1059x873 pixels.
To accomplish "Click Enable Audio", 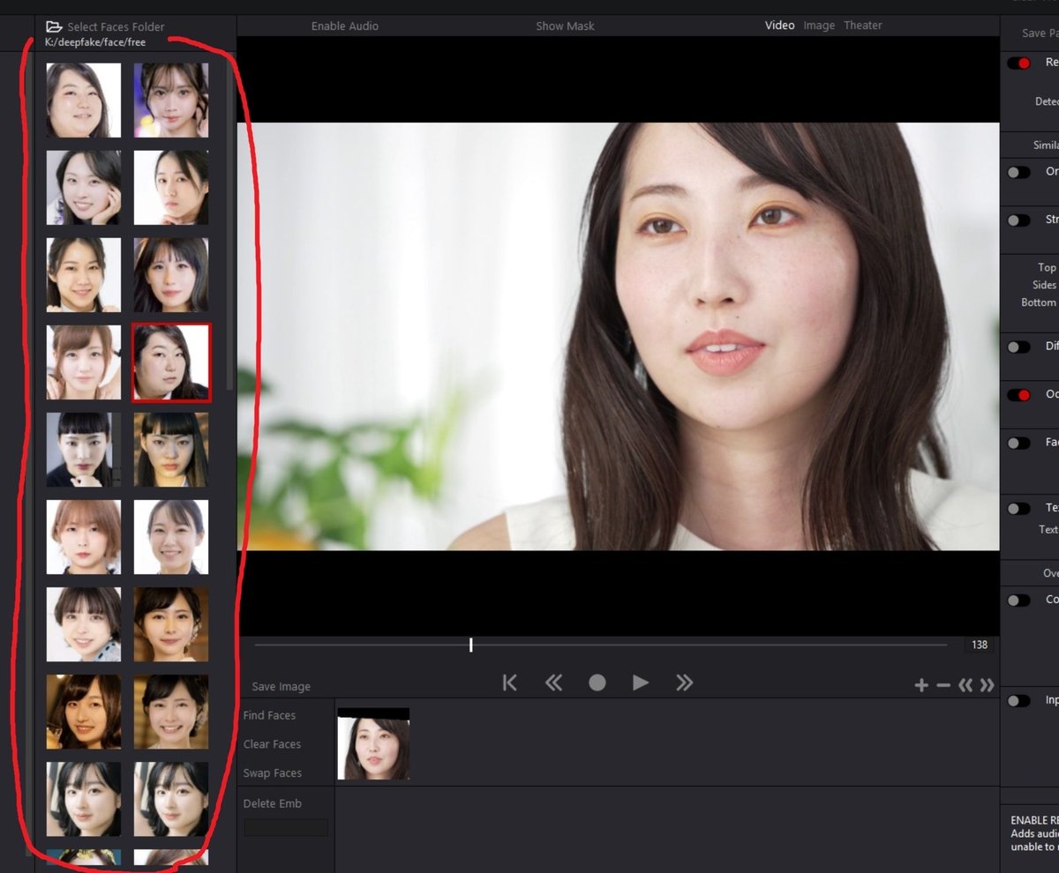I will (345, 26).
